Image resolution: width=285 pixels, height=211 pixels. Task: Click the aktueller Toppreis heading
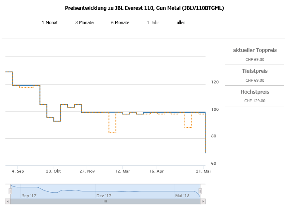pos(255,50)
